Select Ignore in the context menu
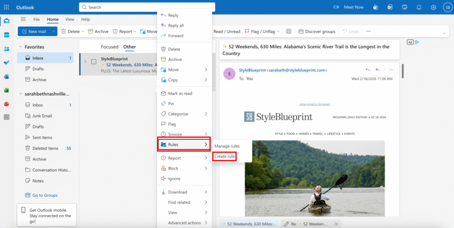Viewport: 454px width, 228px height. tap(184, 179)
